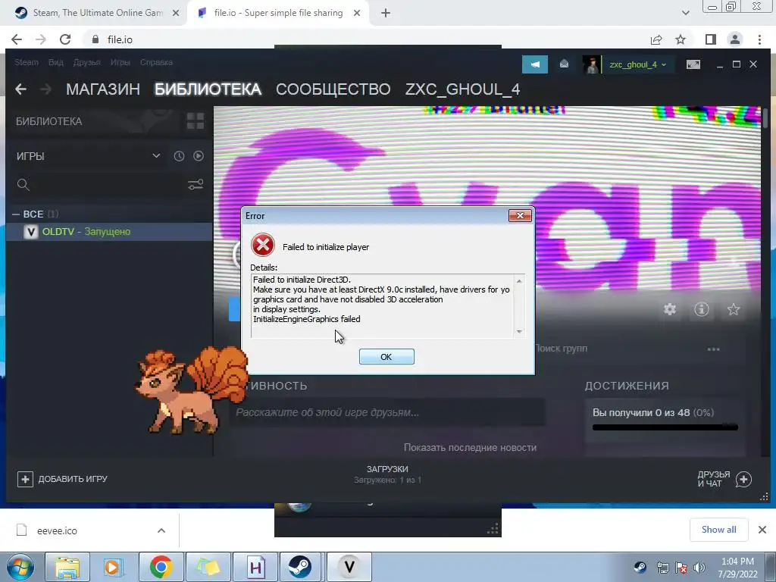Click Вы получили 0 из 48 achievements text
The height and width of the screenshot is (582, 776).
click(x=652, y=412)
